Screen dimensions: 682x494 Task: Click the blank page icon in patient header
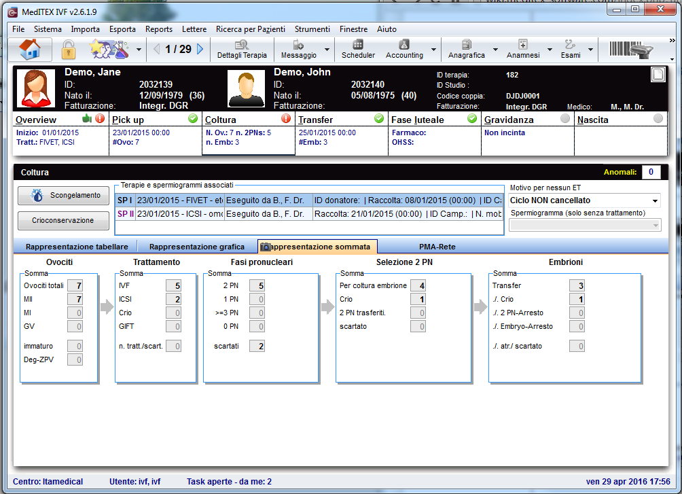(x=658, y=75)
